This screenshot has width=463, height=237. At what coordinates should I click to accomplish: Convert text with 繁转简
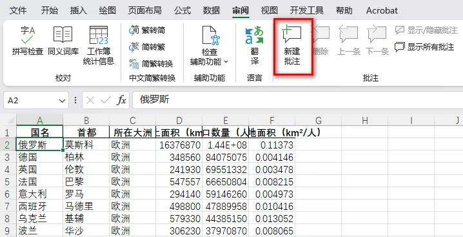[x=147, y=30]
